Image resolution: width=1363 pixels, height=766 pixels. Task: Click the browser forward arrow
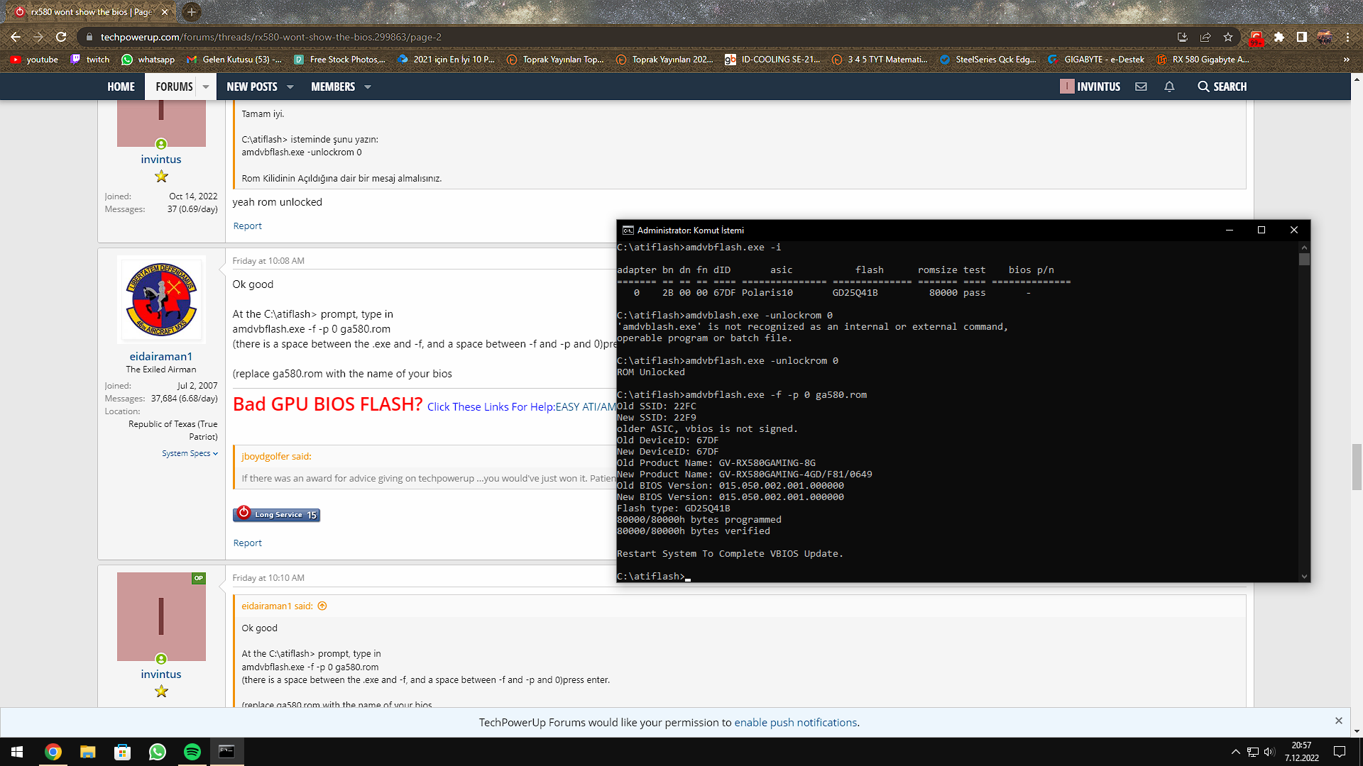pyautogui.click(x=38, y=37)
